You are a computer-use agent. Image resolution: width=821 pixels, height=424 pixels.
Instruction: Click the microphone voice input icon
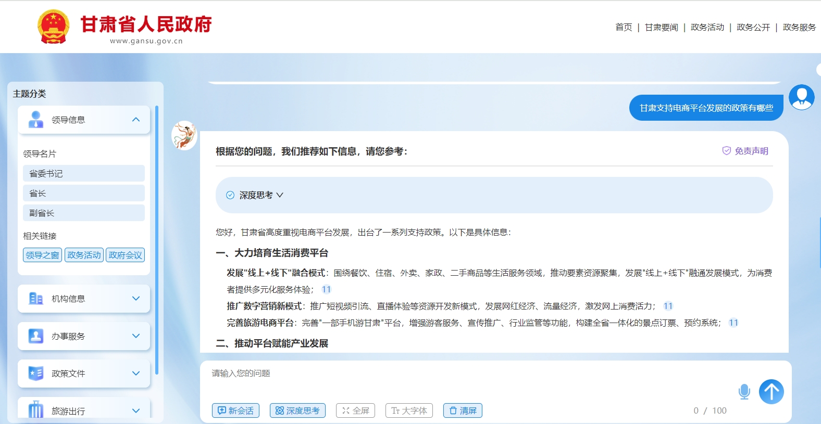(x=744, y=392)
